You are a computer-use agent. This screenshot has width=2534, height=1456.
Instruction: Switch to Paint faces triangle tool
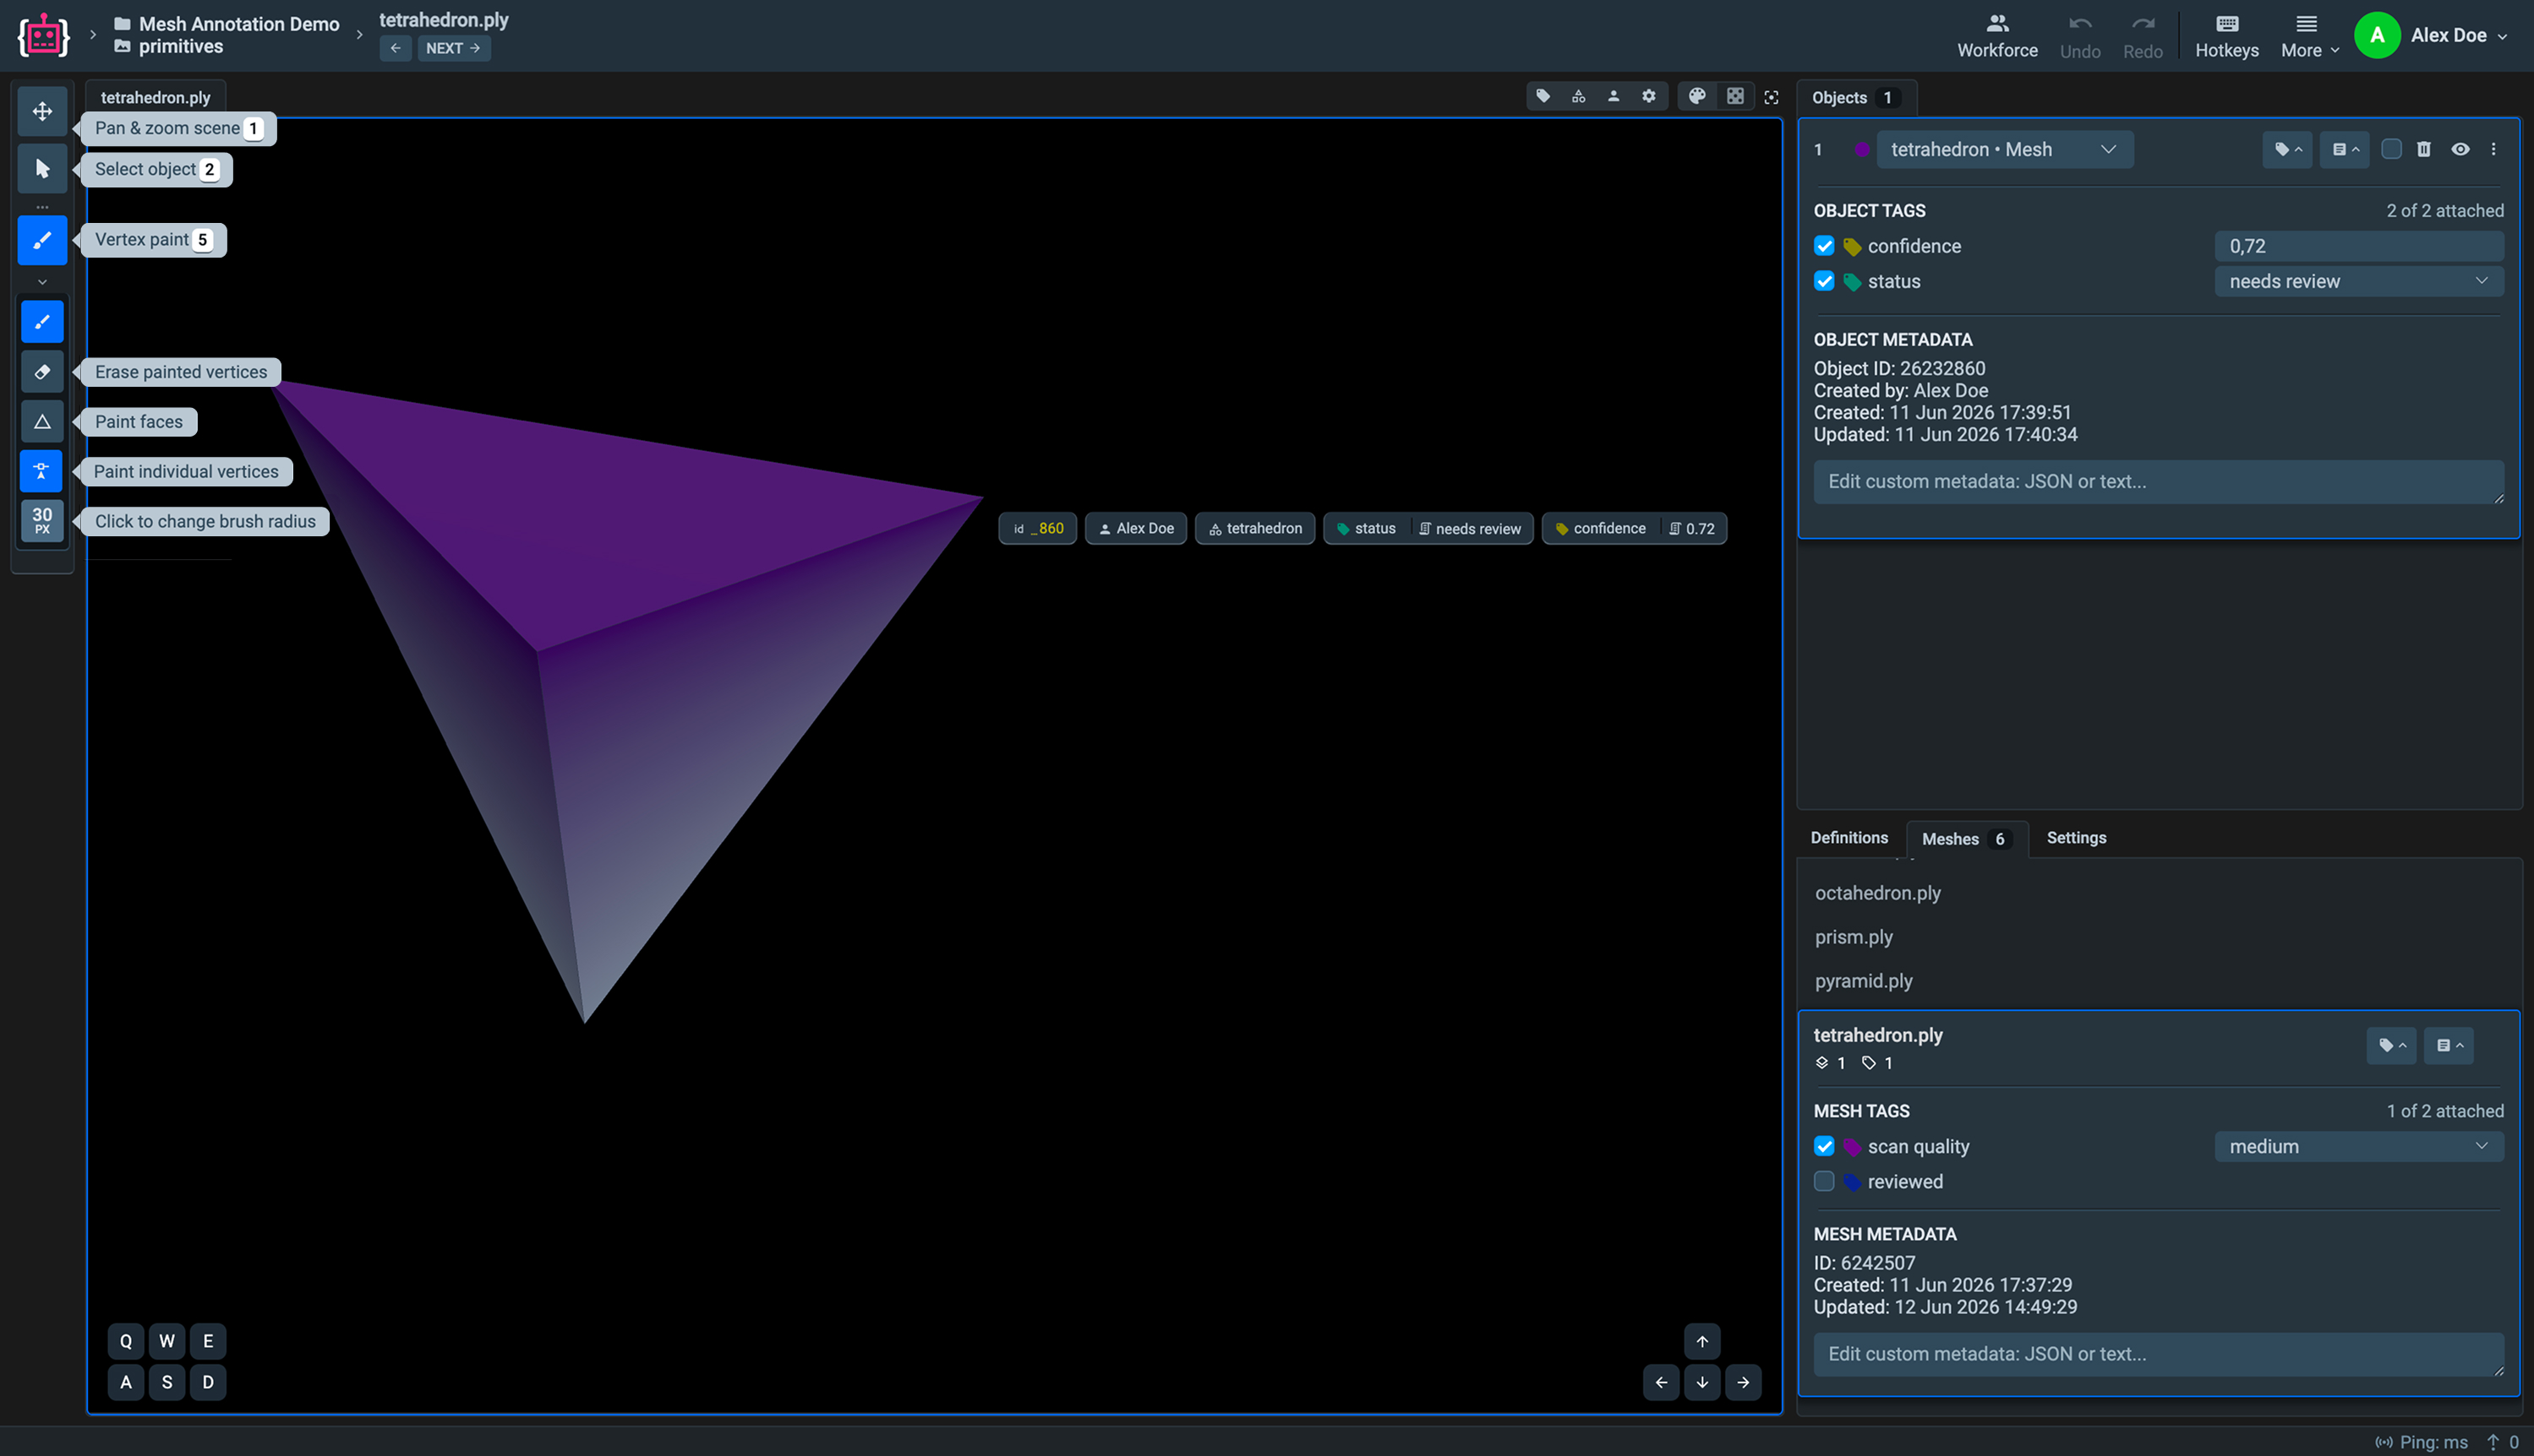[x=42, y=422]
